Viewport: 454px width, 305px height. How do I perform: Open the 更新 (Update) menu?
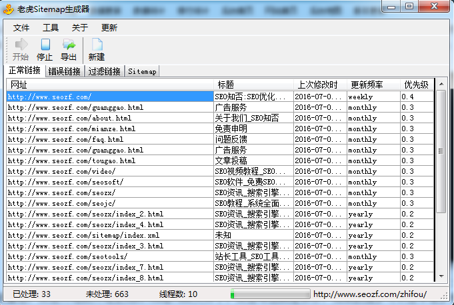tap(109, 27)
